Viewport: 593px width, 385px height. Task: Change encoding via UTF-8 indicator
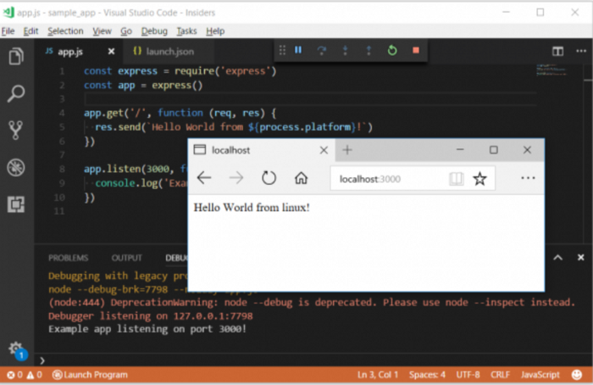pos(468,375)
